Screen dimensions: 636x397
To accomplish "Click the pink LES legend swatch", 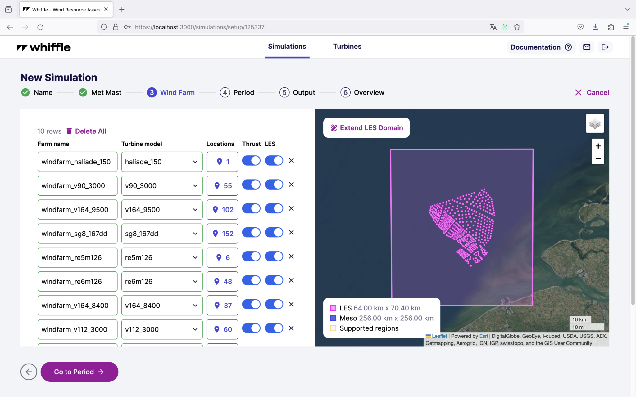I will (x=333, y=308).
